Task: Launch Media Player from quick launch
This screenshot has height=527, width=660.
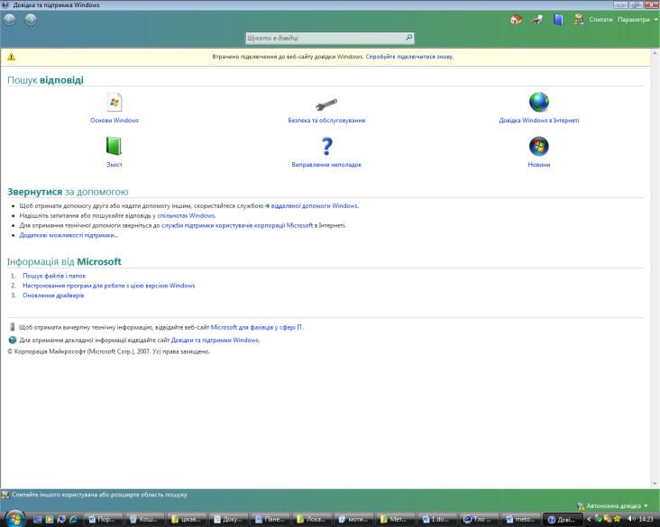Action: pos(50,520)
